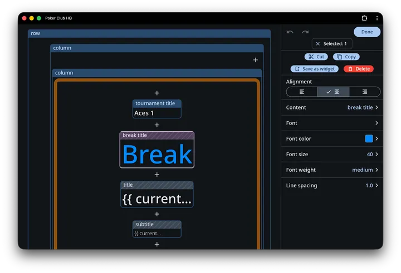Open the Font size 40 setting
Screen dimensions: 401x273
click(x=332, y=154)
